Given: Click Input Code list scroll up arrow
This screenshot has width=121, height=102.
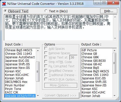Looking at the screenshot, I should click(38, 50).
